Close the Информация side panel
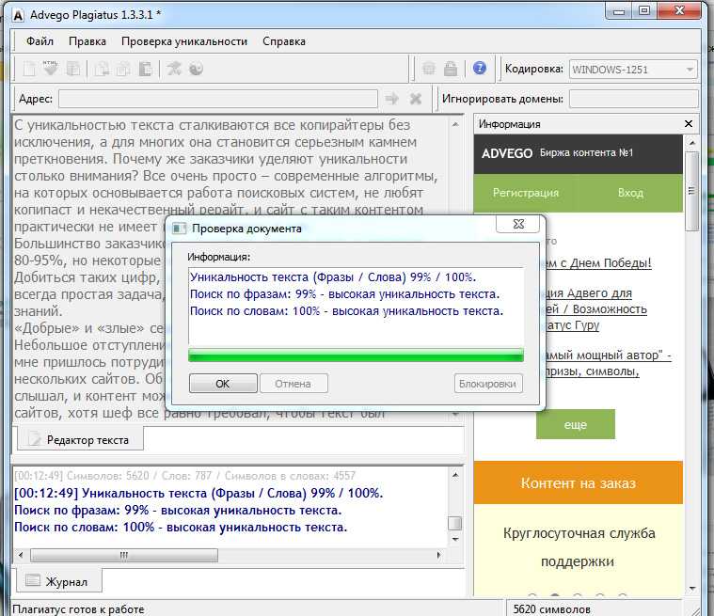Viewport: 714px width, 616px height. click(x=689, y=124)
